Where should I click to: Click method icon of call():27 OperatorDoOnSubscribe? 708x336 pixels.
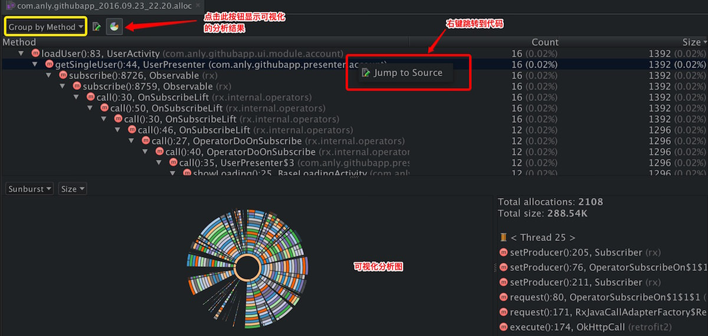coord(146,141)
